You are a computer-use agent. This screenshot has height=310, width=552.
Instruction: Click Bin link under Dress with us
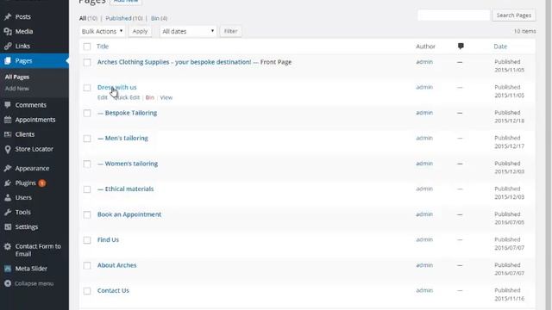pos(149,97)
